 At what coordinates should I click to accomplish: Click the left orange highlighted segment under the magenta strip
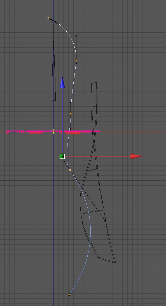[x=35, y=133]
